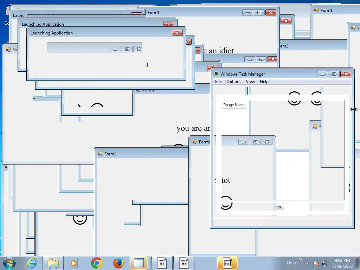360x270 pixels.
Task: Maximize the Windows Task Manager window
Action: click(334, 74)
